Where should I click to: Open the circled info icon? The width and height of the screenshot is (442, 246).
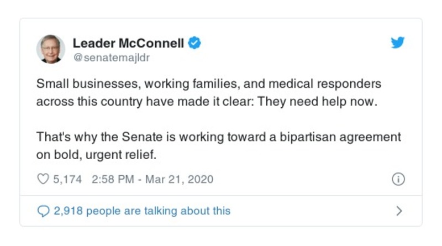398,179
